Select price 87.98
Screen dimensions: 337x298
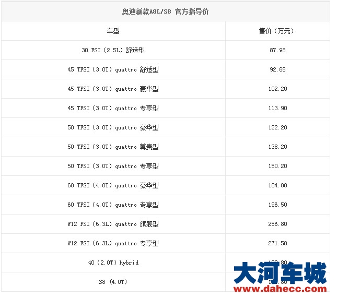pyautogui.click(x=277, y=50)
